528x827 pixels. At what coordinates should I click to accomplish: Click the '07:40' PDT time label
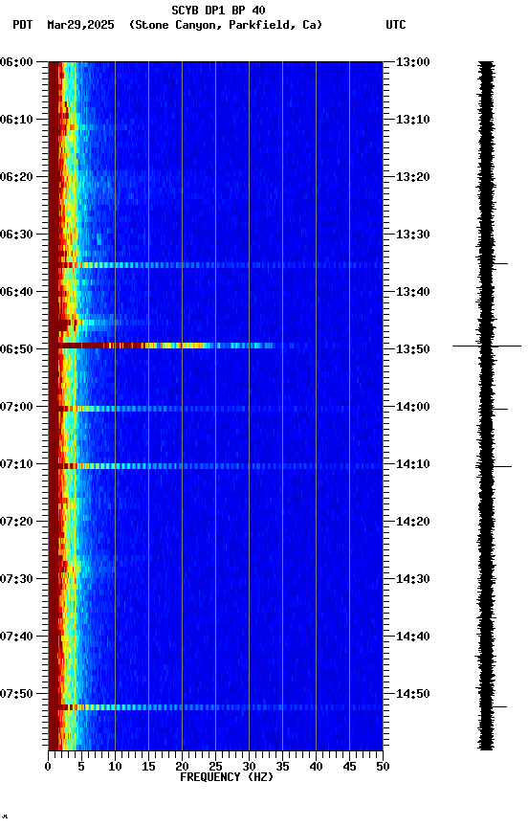[x=16, y=637]
